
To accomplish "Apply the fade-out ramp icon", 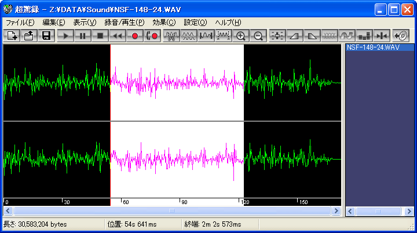I will pyautogui.click(x=312, y=36).
